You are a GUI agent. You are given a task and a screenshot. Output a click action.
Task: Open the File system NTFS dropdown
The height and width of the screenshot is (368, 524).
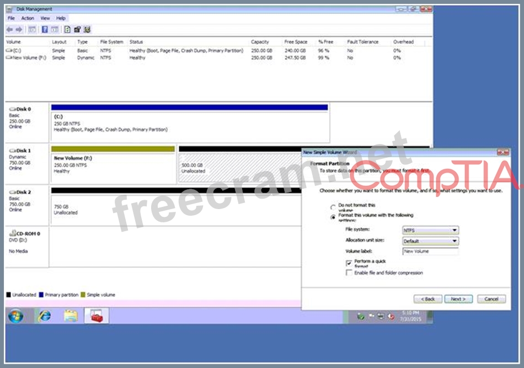pos(430,230)
